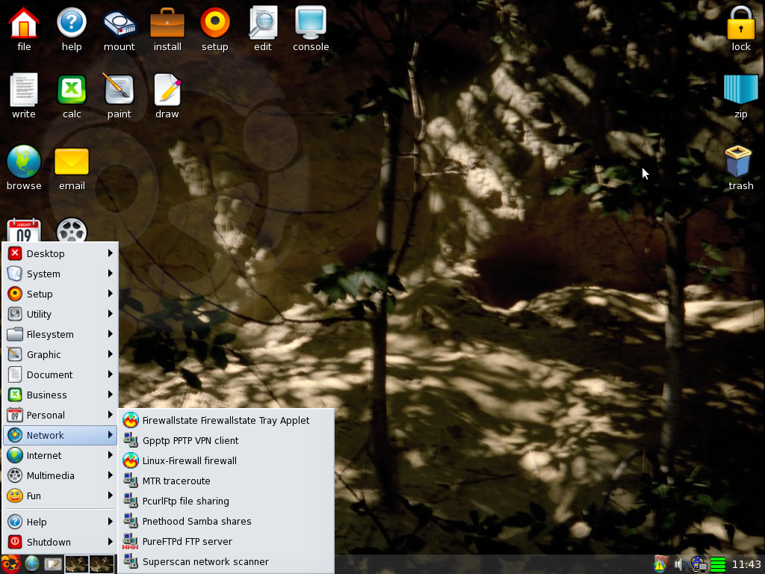Image resolution: width=765 pixels, height=574 pixels.
Task: Expand the Shutdown submenu
Action: point(60,542)
